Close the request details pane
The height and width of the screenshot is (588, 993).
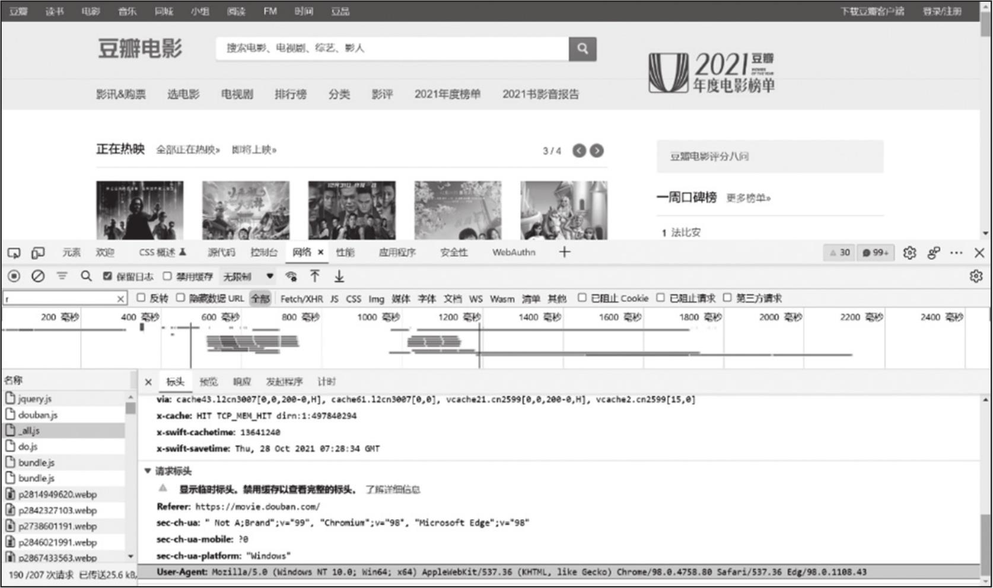pos(148,382)
